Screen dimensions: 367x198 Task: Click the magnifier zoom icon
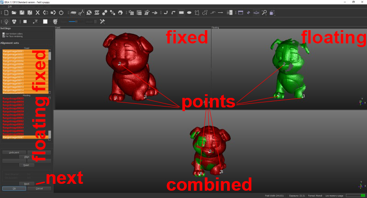coord(264,13)
